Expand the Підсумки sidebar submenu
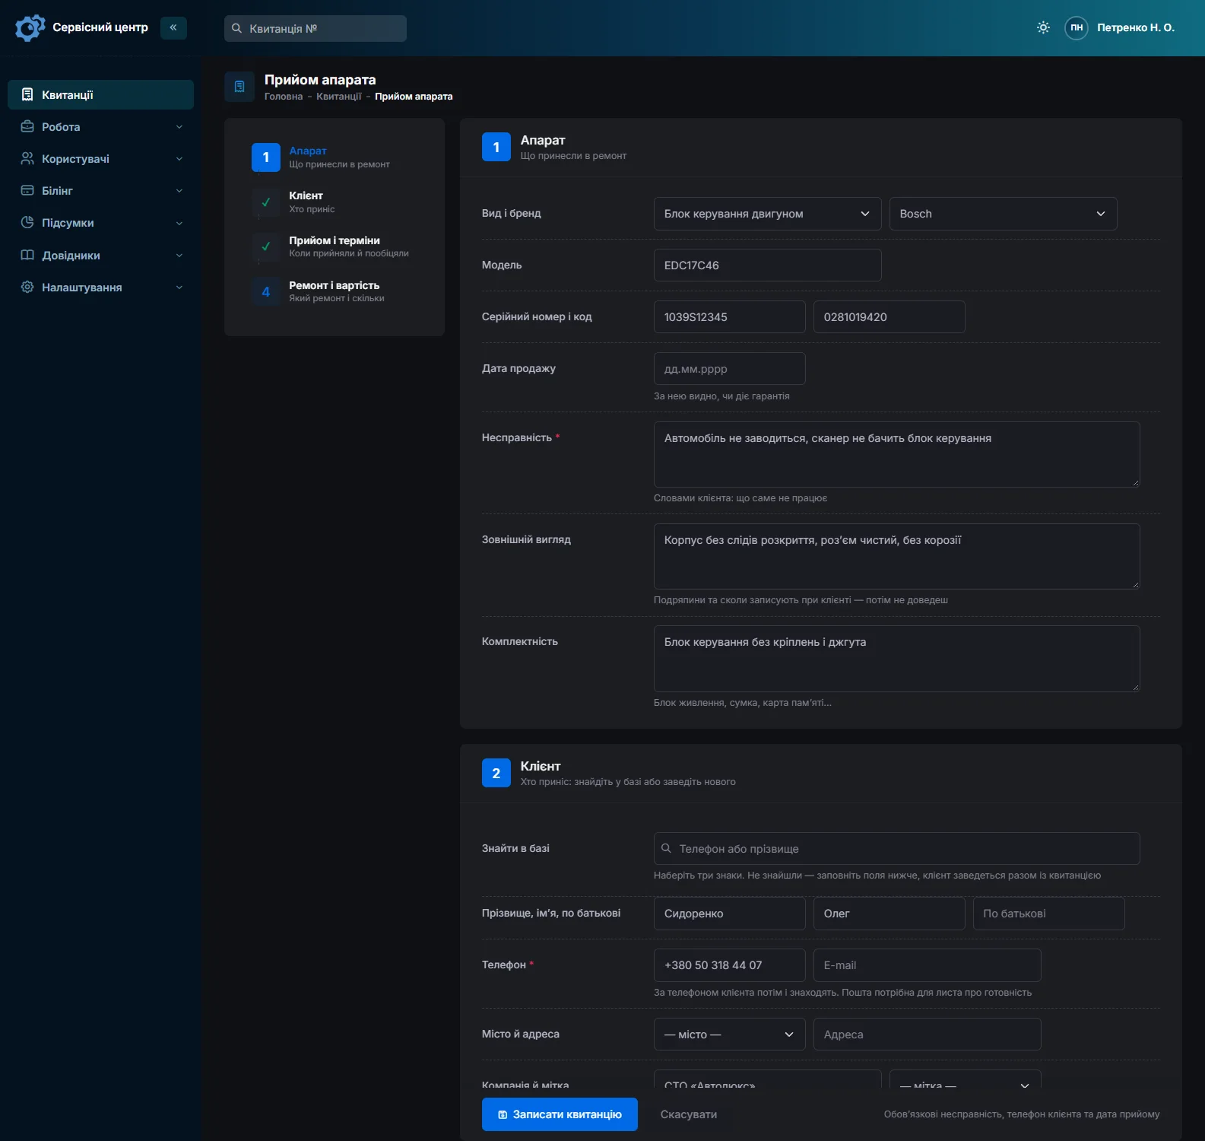Image resolution: width=1205 pixels, height=1141 pixels. tap(179, 223)
